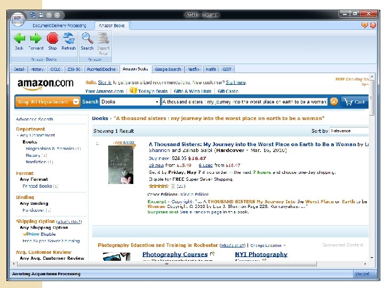Open Your Amazon.com link
The width and height of the screenshot is (384, 288).
pyautogui.click(x=105, y=91)
